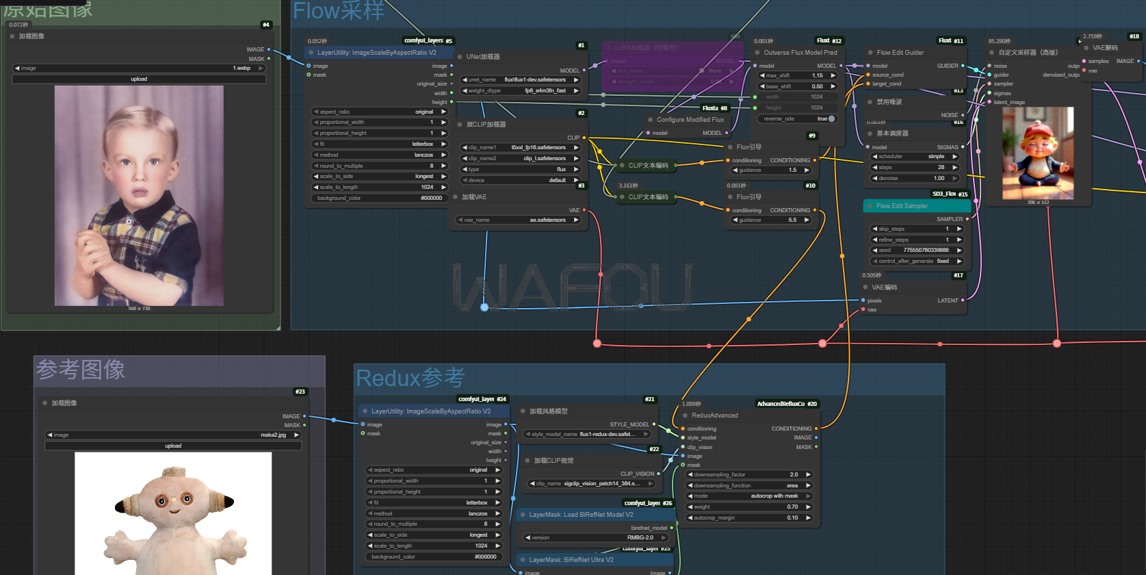Image resolution: width=1146 pixels, height=575 pixels.
Task: Increase the guidance 1.5 value arrow
Action: pos(807,170)
